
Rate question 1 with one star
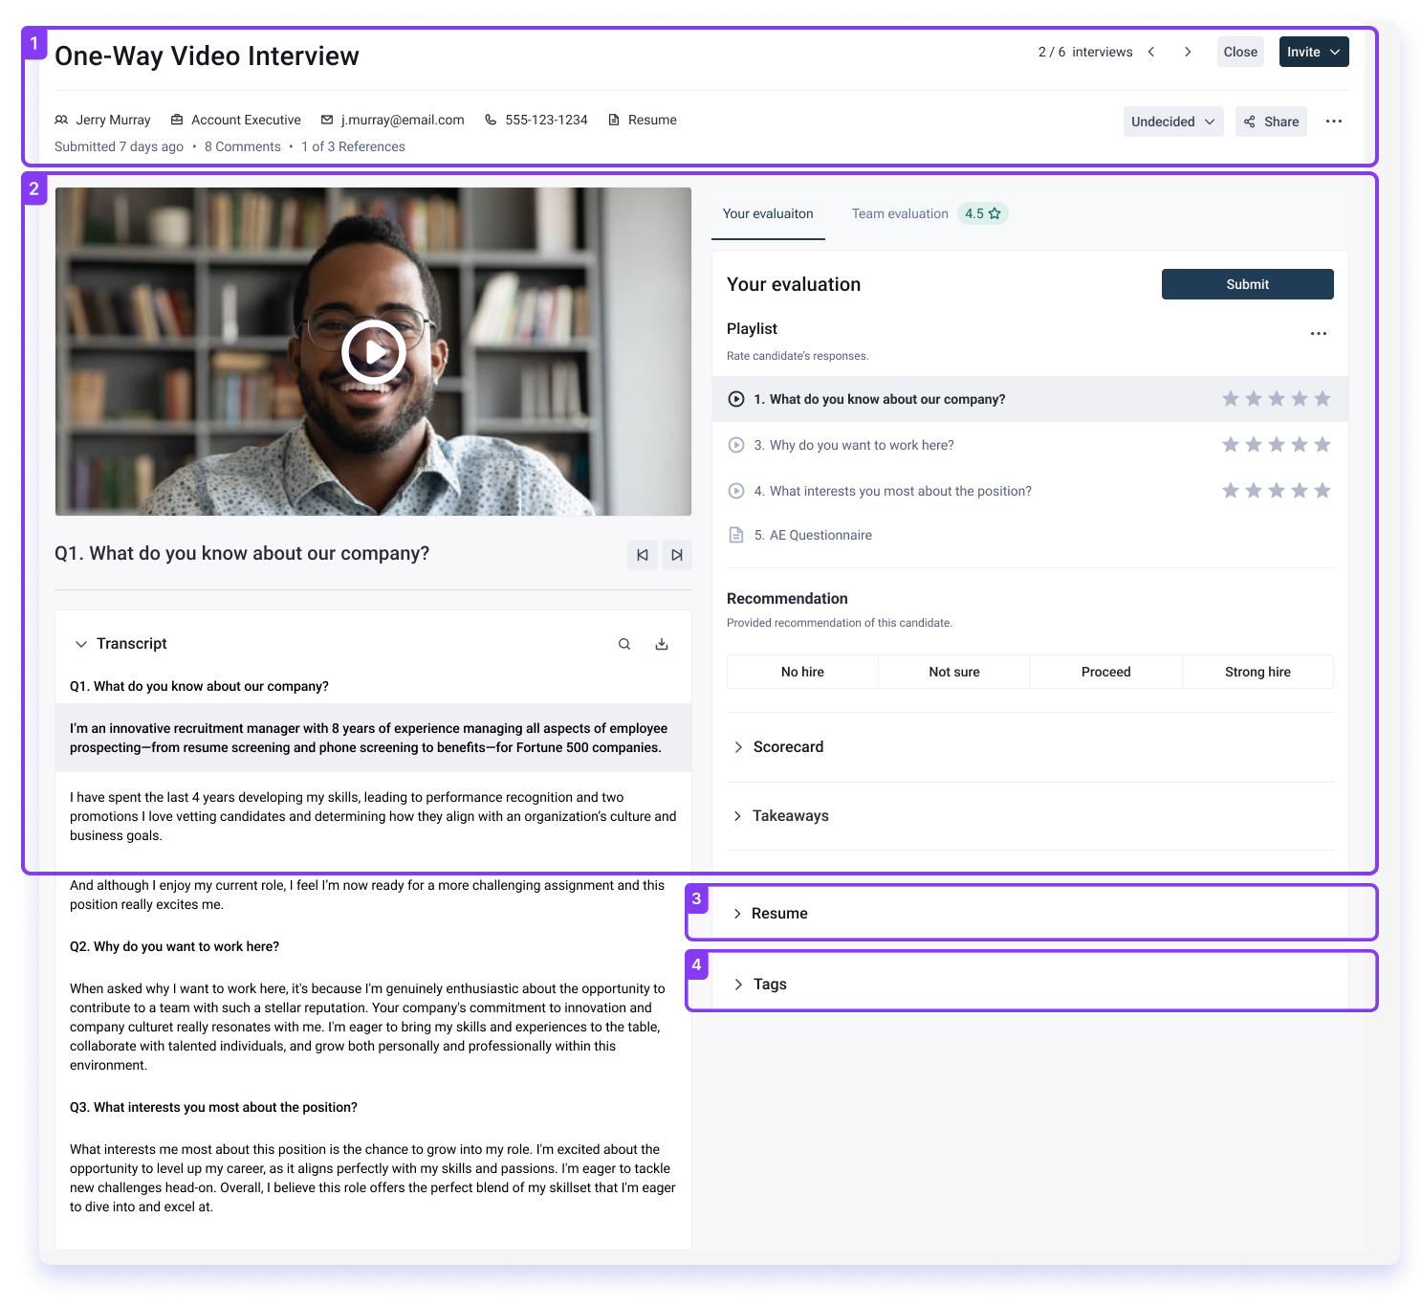coord(1231,399)
